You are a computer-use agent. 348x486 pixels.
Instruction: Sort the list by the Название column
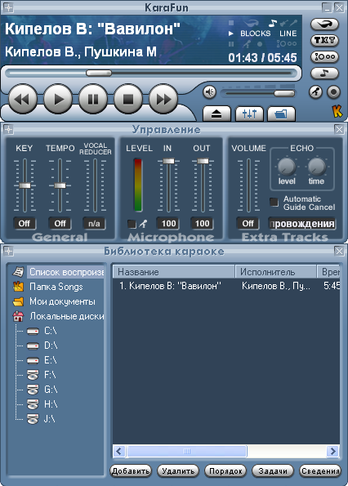(x=173, y=272)
